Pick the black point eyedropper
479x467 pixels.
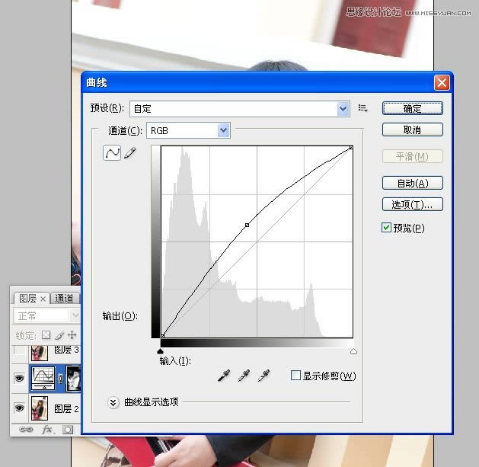tap(225, 376)
